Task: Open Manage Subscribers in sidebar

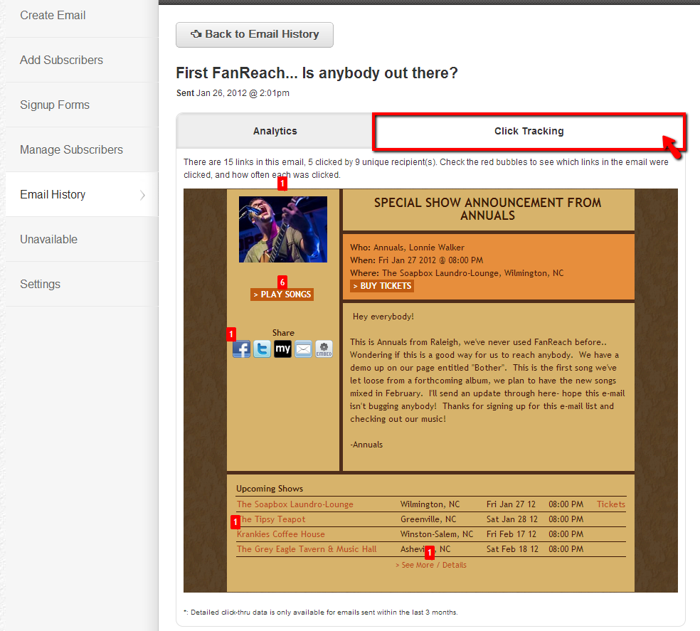Action: pos(71,149)
